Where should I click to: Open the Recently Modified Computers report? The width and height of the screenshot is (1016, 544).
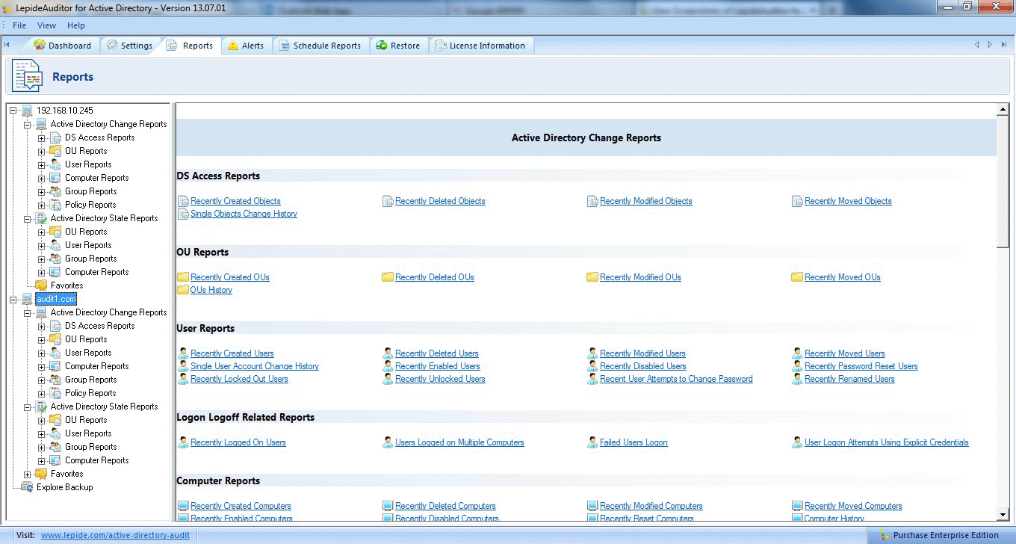tap(651, 506)
